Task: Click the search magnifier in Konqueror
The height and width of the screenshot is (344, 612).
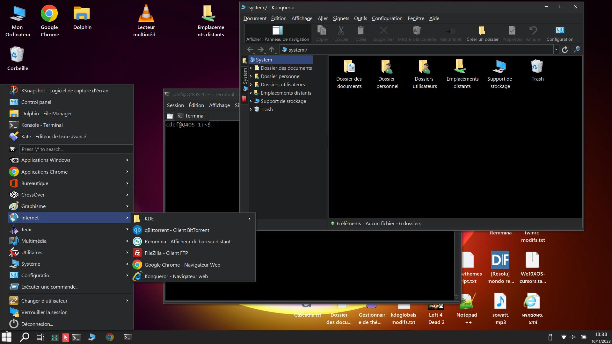Action: [x=577, y=50]
